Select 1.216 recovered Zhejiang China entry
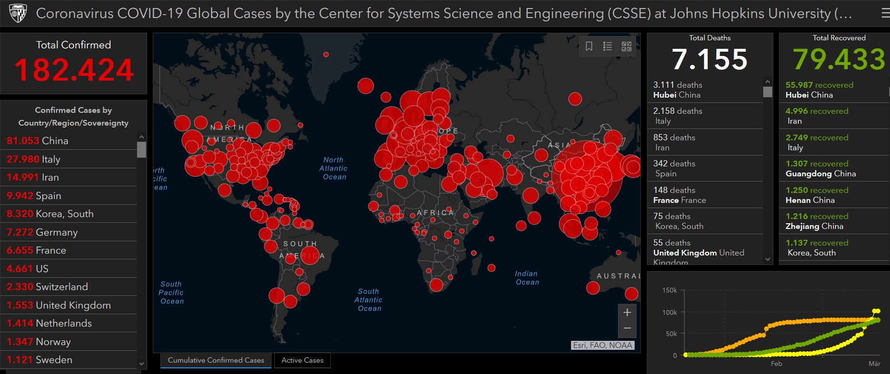This screenshot has width=890, height=374. click(x=834, y=221)
